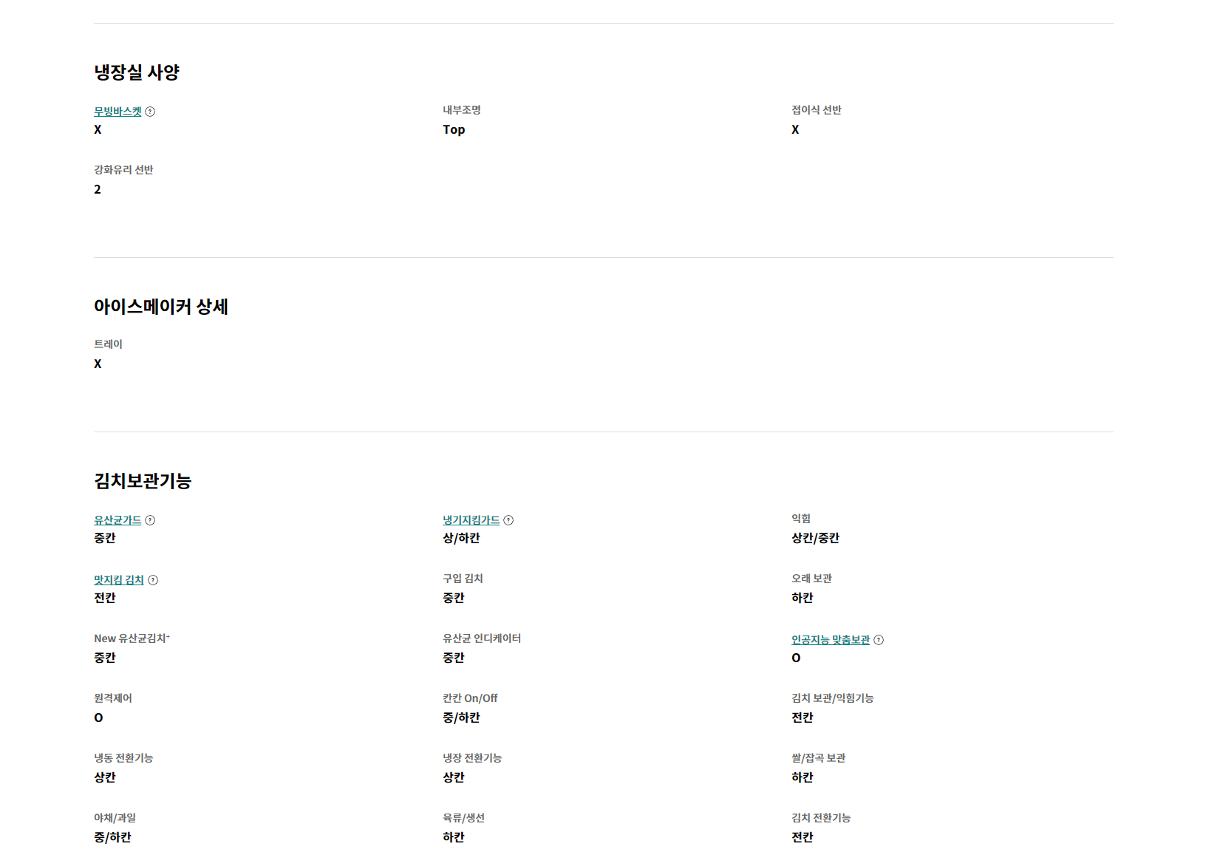Select the 내부조명 value Top
1206x852 pixels.
pyautogui.click(x=454, y=129)
